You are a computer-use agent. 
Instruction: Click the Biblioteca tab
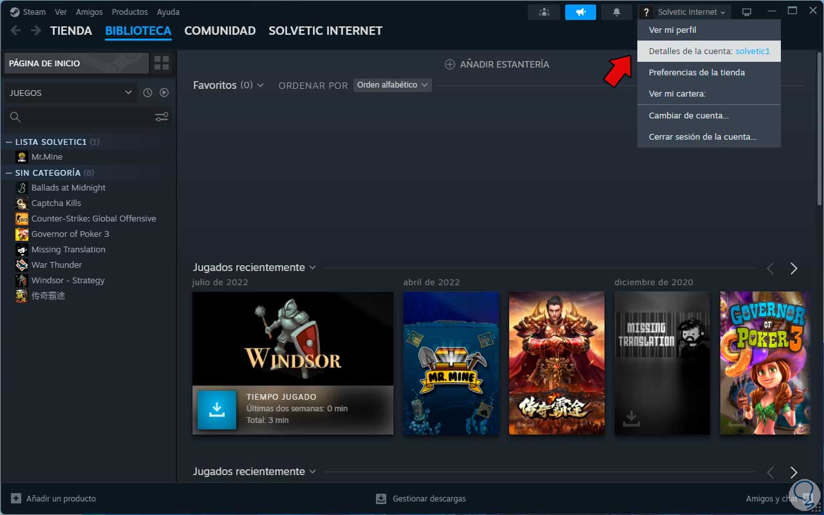138,30
